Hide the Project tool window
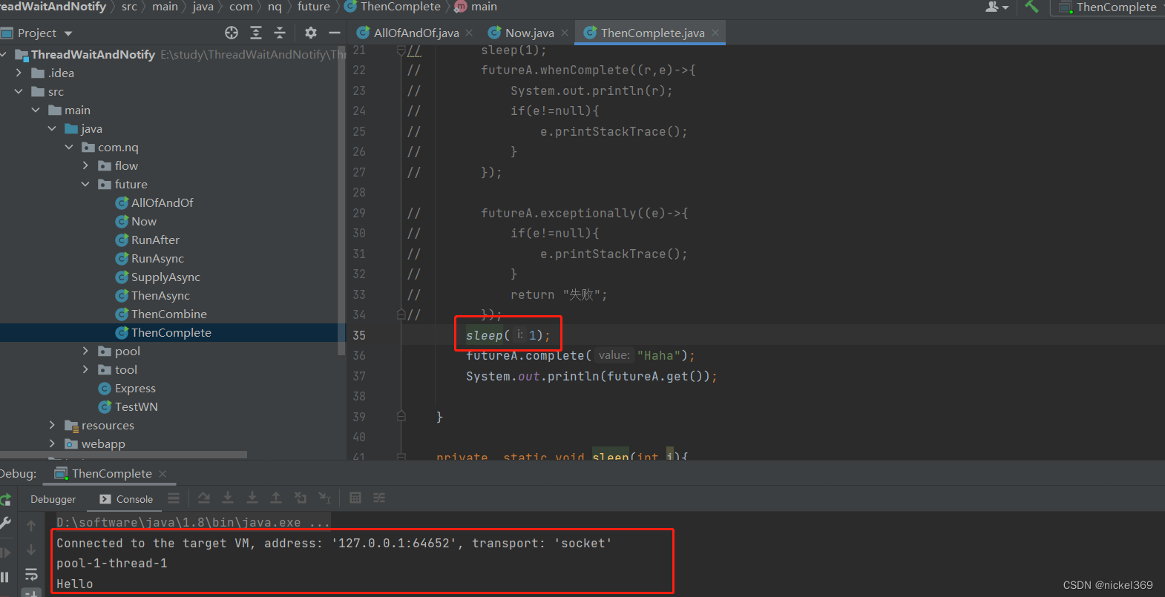The width and height of the screenshot is (1165, 597). pyautogui.click(x=335, y=33)
